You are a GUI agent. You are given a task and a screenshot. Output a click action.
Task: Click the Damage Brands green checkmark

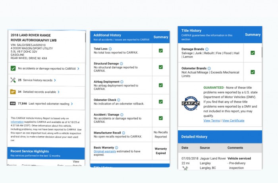(x=253, y=53)
